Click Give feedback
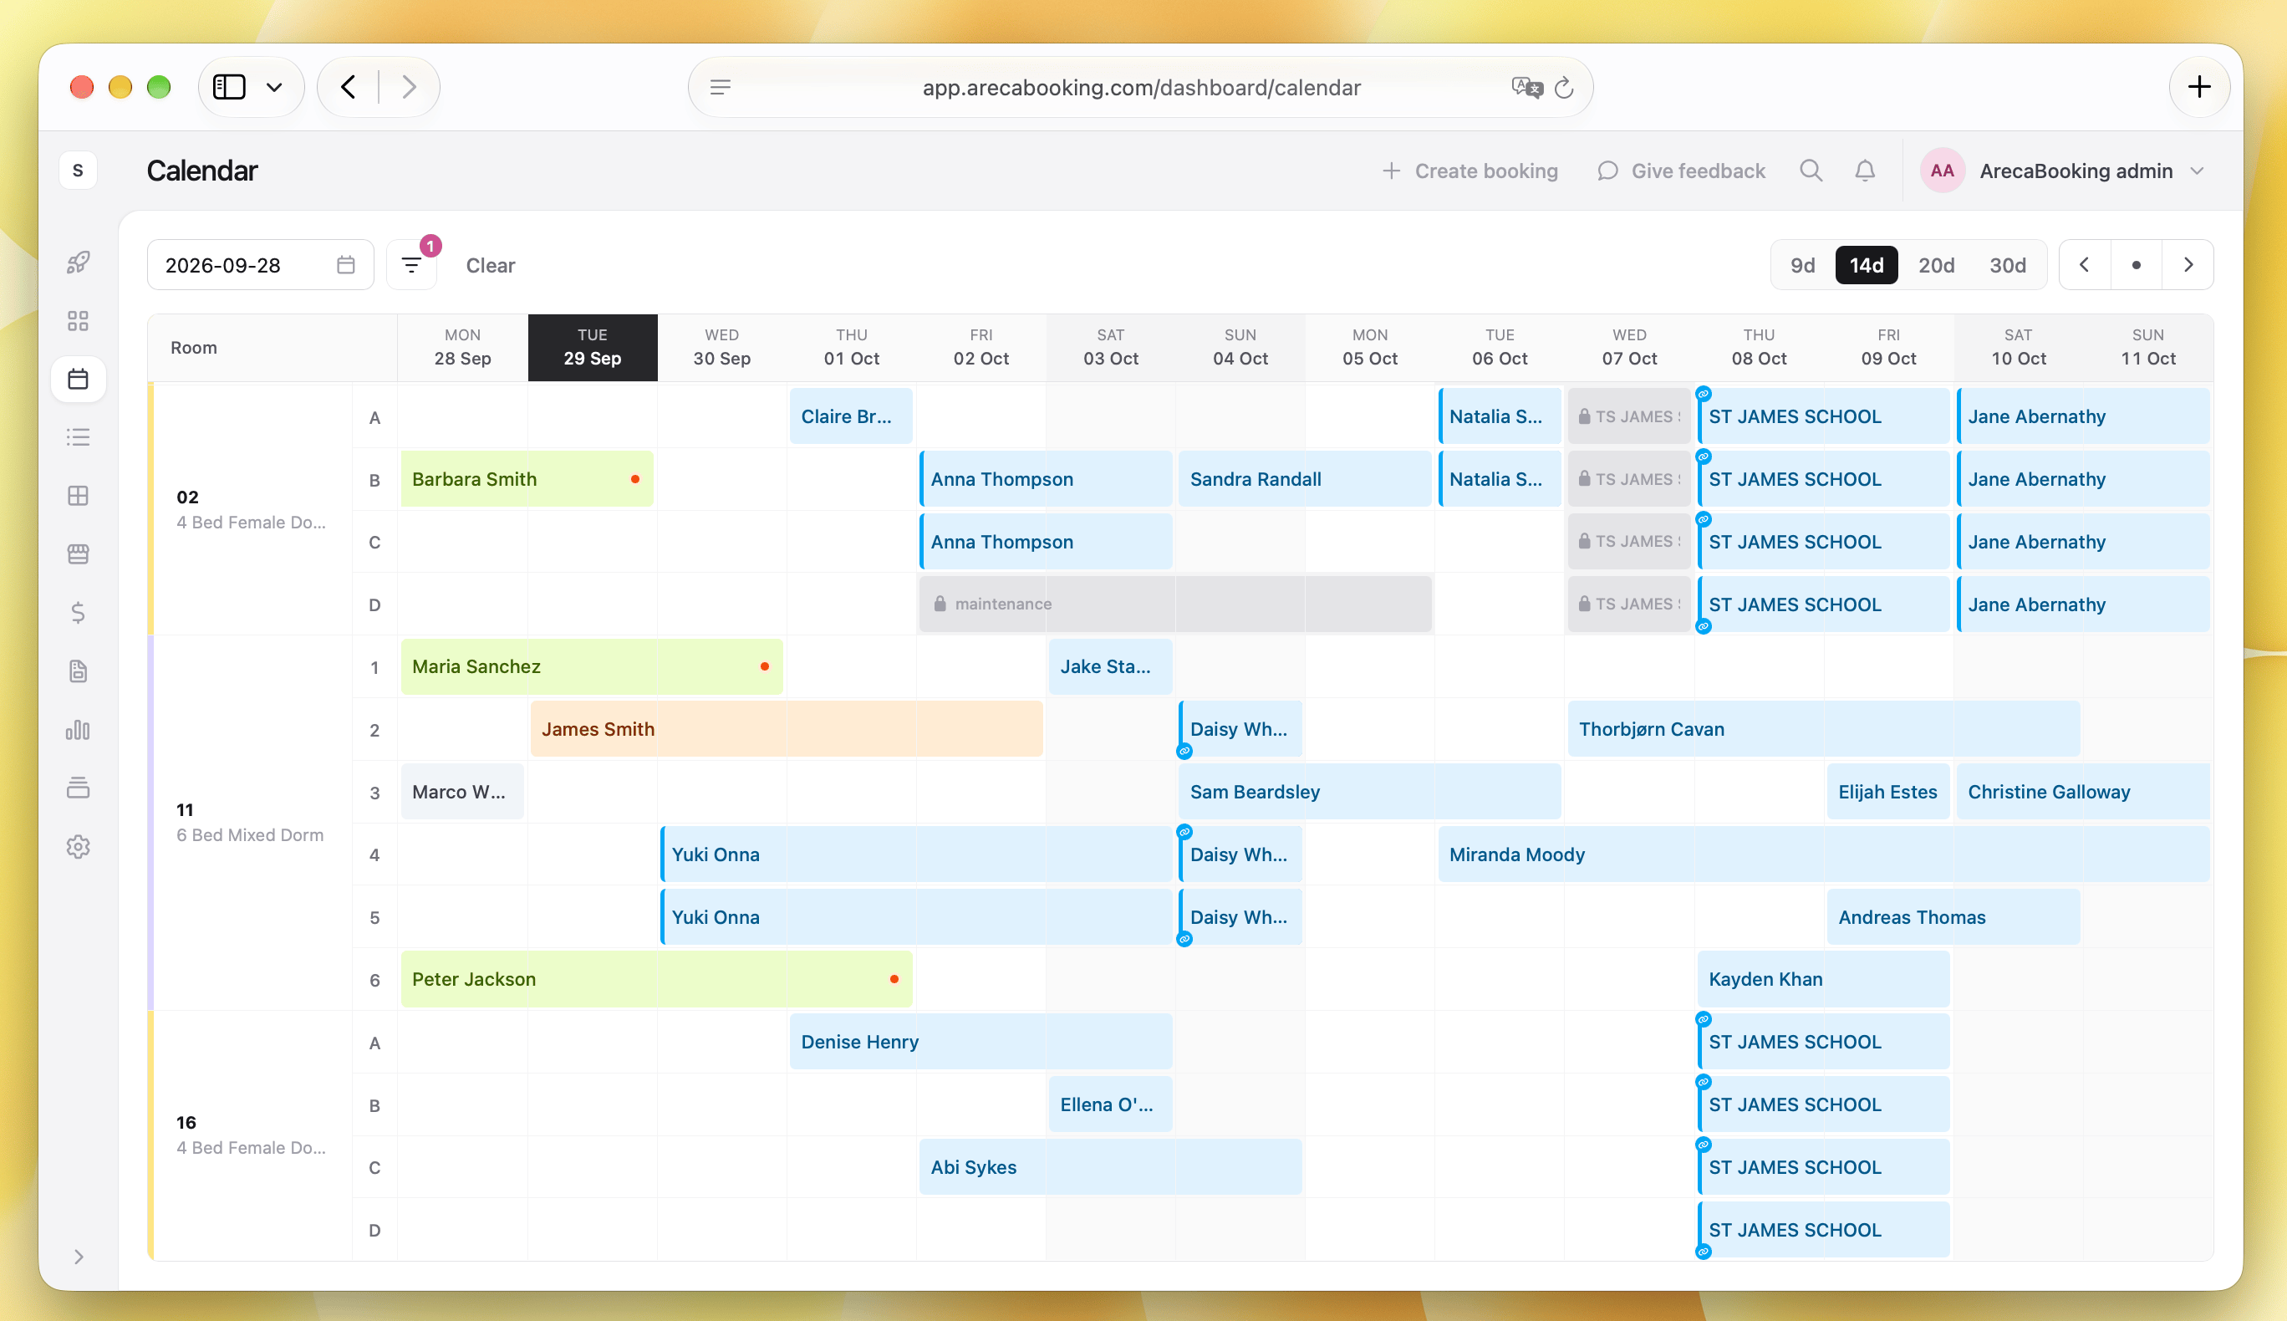This screenshot has height=1321, width=2287. pyautogui.click(x=1681, y=171)
